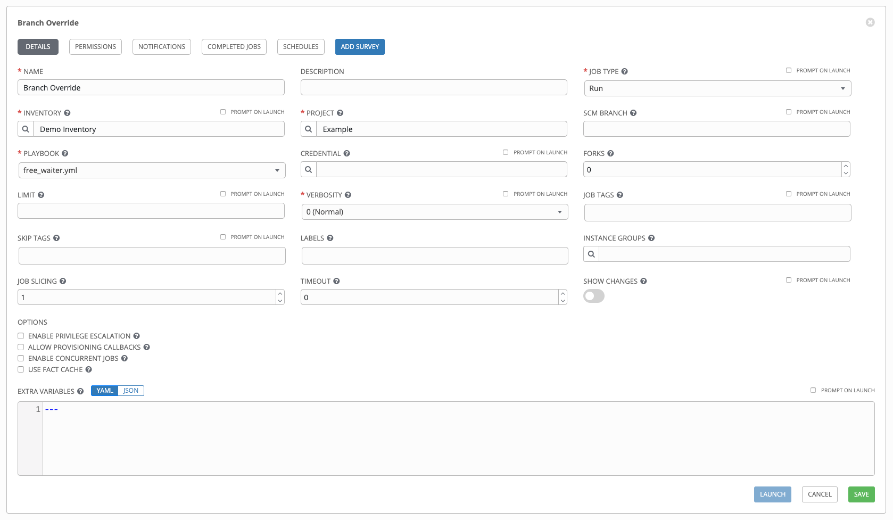Screen dimensions: 893x520
Task: Enable Prompt on Launch for Extra Variables
Action: [x=813, y=390]
